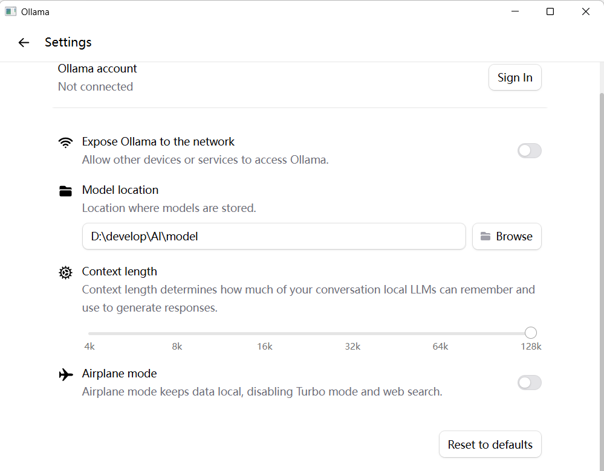Set context length to 8k
The width and height of the screenshot is (604, 471).
coord(177,347)
